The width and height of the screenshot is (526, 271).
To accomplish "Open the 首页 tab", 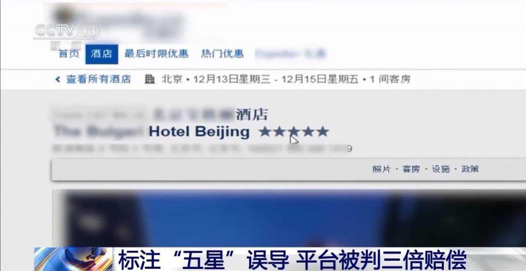I will [x=69, y=54].
